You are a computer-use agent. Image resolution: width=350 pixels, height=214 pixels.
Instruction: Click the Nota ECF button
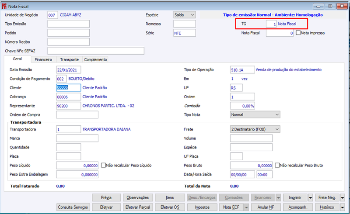pyautogui.click(x=231, y=207)
